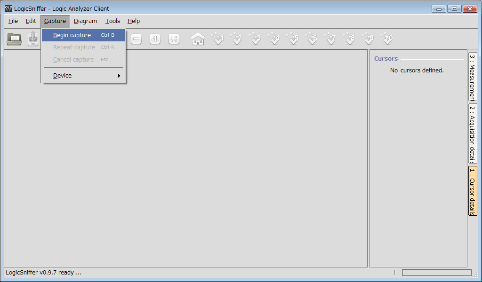
Task: Jump to cursor 5 using toolbar icon
Action: [293, 39]
